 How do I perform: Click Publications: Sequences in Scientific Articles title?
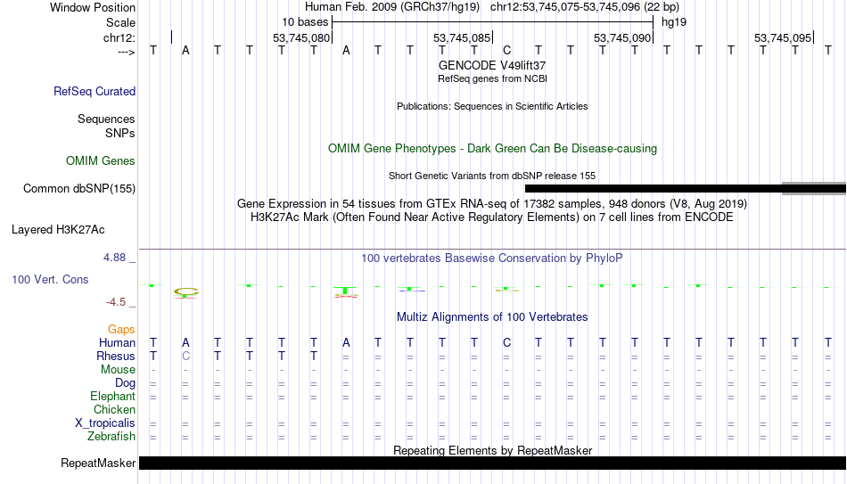point(492,106)
